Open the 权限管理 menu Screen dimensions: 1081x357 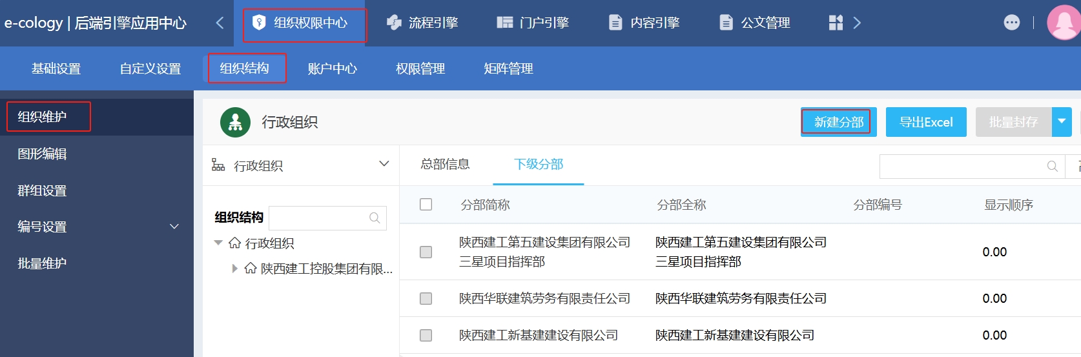point(420,68)
